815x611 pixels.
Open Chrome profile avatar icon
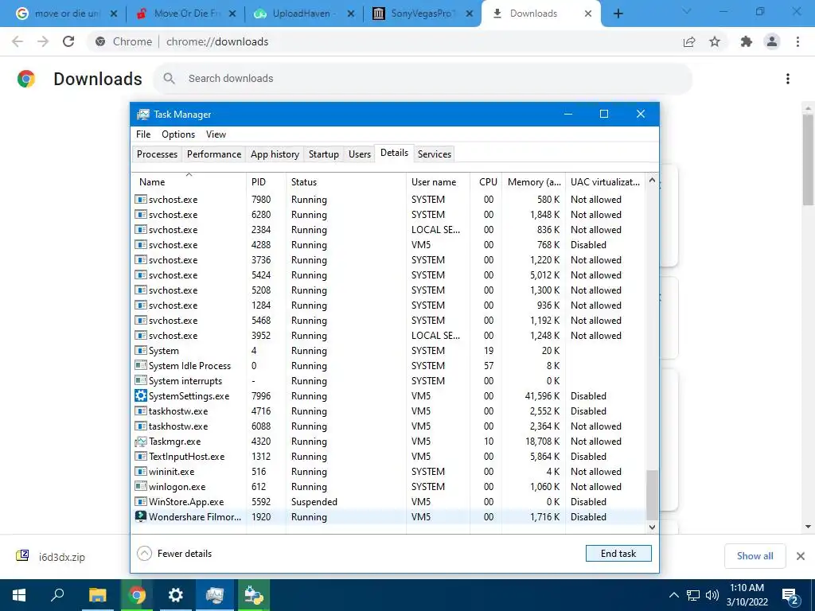tap(772, 41)
